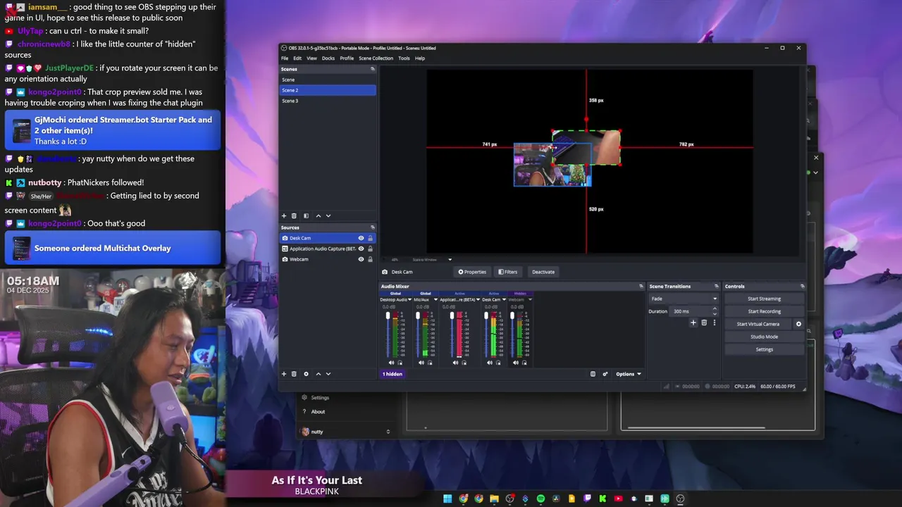This screenshot has height=507, width=902.
Task: Open the Fade transition dropdown
Action: (x=683, y=299)
